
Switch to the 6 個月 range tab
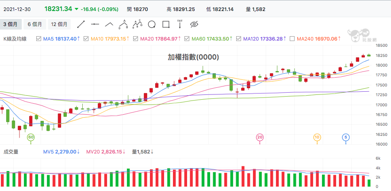click(x=34, y=24)
